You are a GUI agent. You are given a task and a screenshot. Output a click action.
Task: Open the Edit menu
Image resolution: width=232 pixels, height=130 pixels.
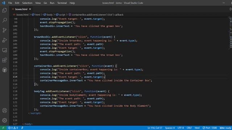pyautogui.click(x=17, y=3)
